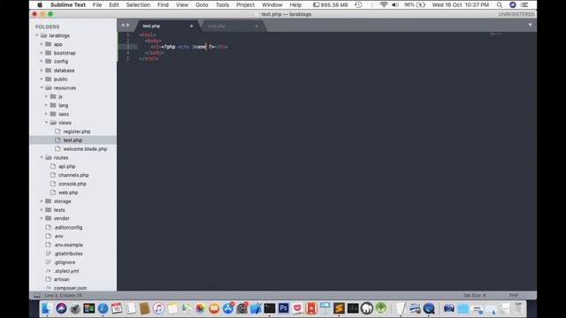Select the lang folder in sidebar

(63, 105)
